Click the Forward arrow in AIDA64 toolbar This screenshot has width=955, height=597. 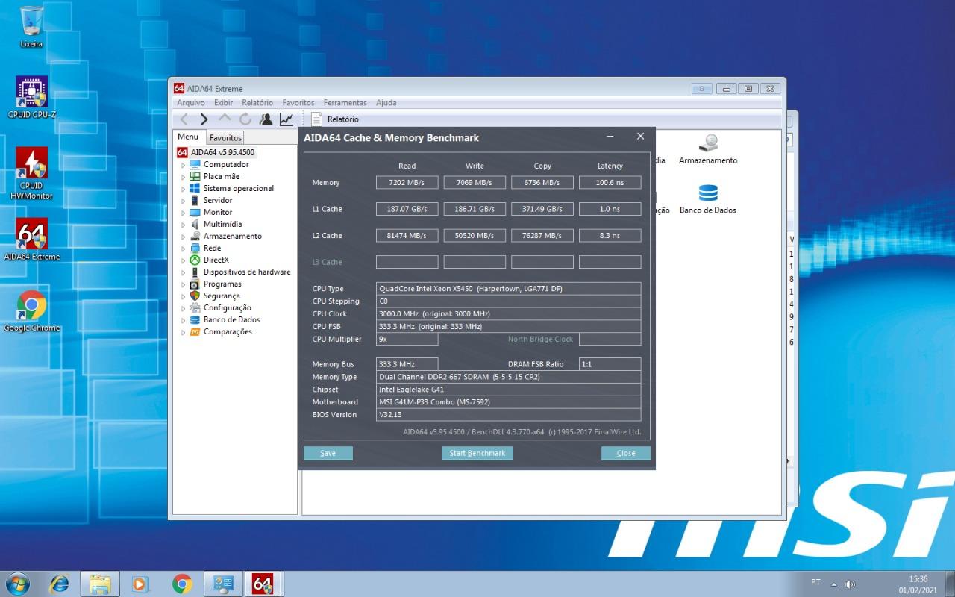pyautogui.click(x=204, y=119)
